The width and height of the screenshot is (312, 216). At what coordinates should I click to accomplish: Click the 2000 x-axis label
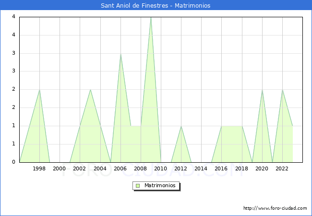click(x=60, y=168)
